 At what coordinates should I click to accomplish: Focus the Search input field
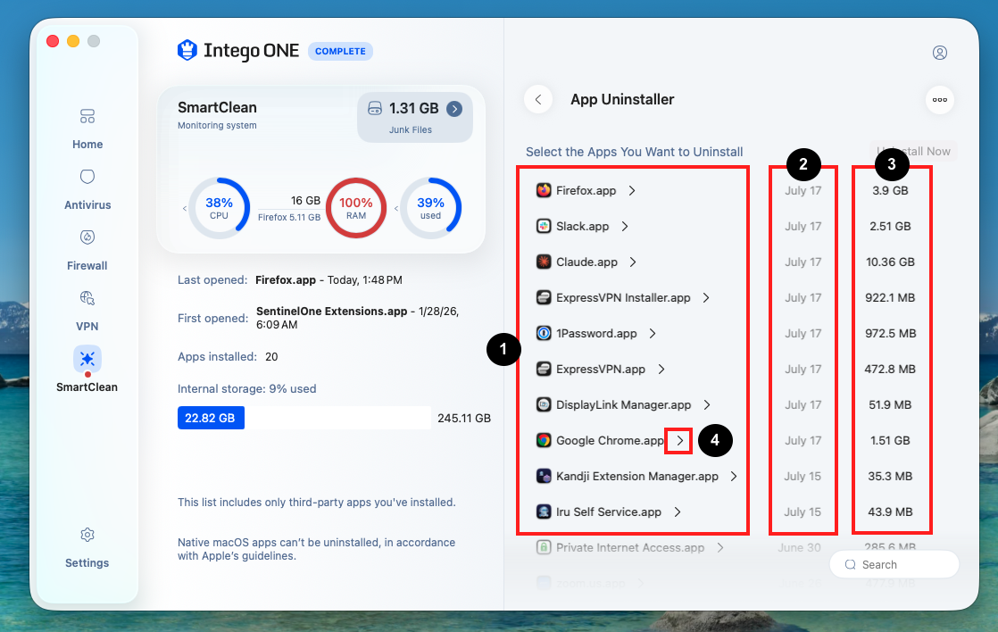894,564
